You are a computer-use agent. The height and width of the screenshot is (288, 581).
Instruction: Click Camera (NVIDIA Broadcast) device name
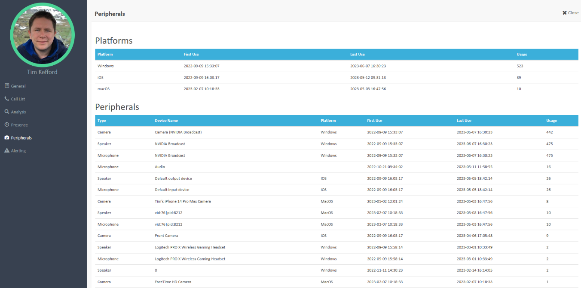[x=178, y=132]
